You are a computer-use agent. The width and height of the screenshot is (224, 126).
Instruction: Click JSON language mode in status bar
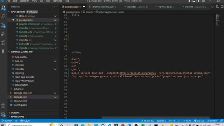pyautogui.click(x=187, y=121)
